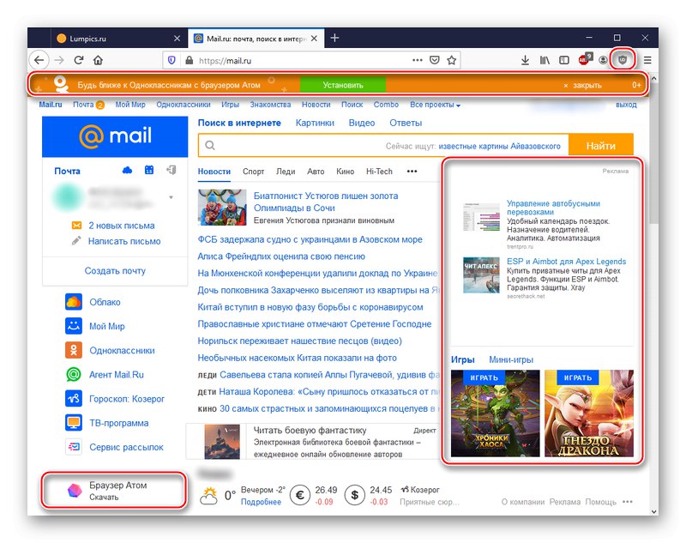Open Сервис рассылок sidebar icon
The height and width of the screenshot is (543, 686).
pos(74,447)
